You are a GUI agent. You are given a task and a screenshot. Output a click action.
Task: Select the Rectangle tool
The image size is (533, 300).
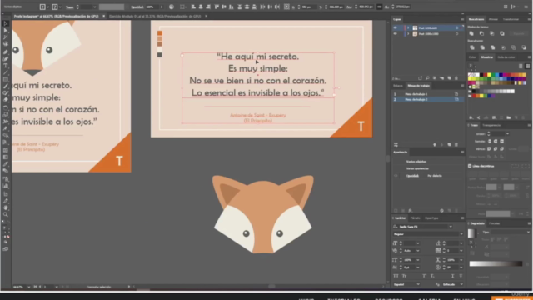pyautogui.click(x=6, y=79)
